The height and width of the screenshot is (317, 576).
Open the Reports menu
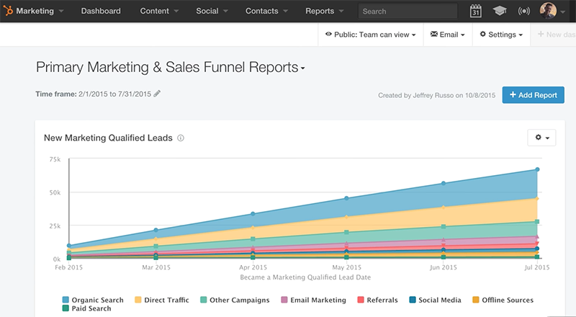click(x=320, y=12)
